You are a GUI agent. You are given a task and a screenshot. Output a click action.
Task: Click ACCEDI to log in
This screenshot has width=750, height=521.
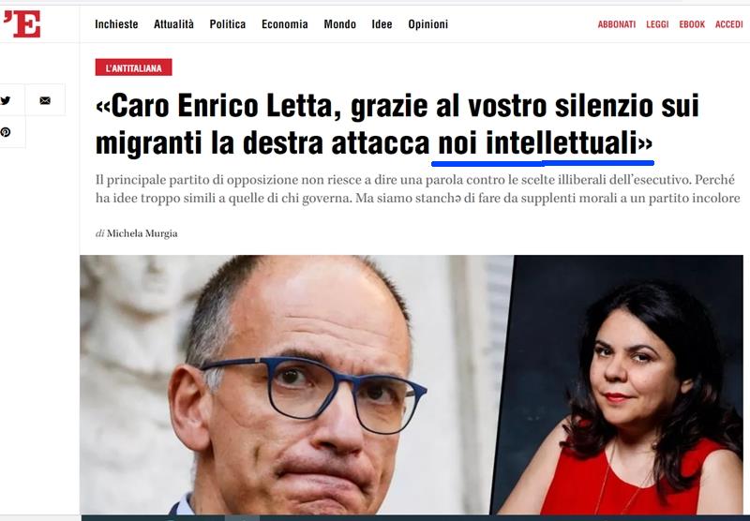coord(729,24)
